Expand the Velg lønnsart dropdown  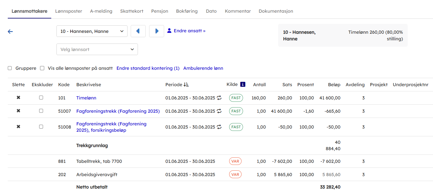click(x=97, y=49)
